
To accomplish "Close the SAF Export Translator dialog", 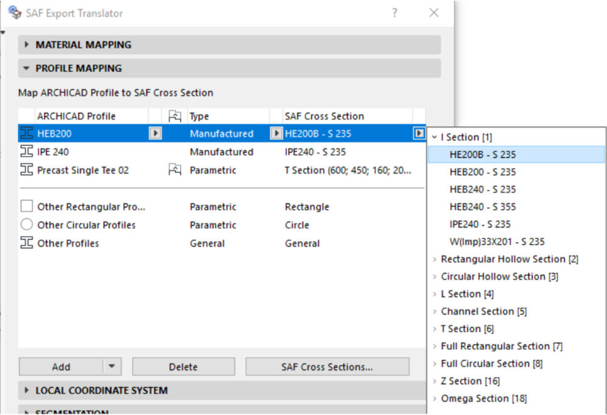I will point(434,13).
